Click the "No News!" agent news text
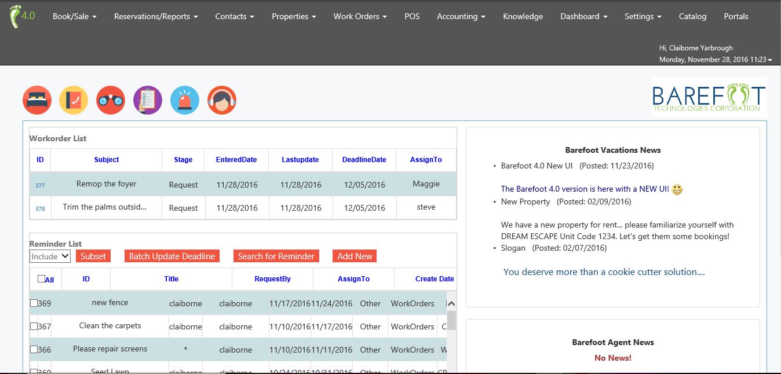Viewport: 781px width, 374px height. pyautogui.click(x=613, y=358)
